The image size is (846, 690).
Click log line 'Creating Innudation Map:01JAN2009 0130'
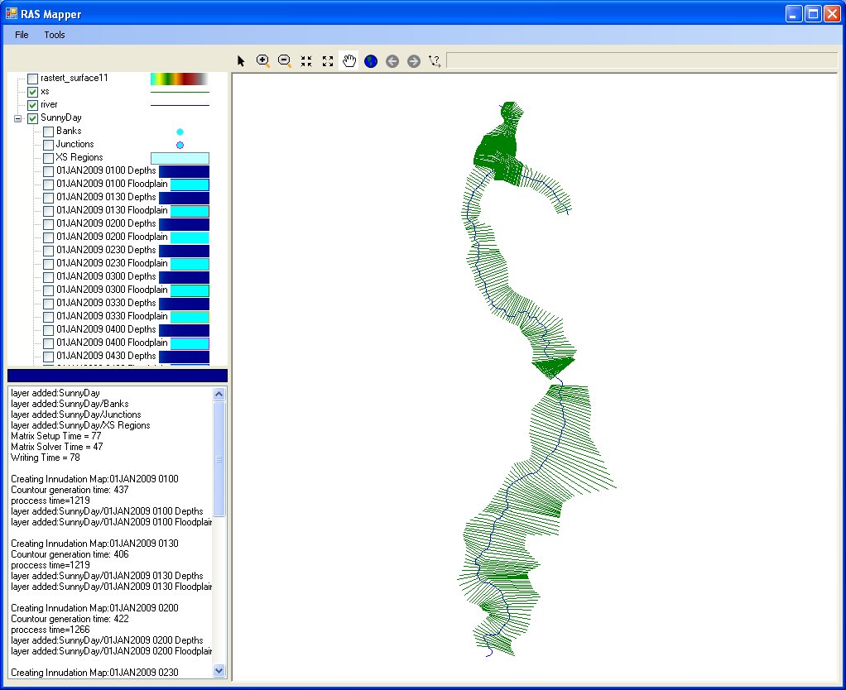coord(94,544)
